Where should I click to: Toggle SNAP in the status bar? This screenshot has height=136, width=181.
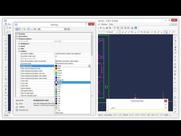(x=115, y=115)
